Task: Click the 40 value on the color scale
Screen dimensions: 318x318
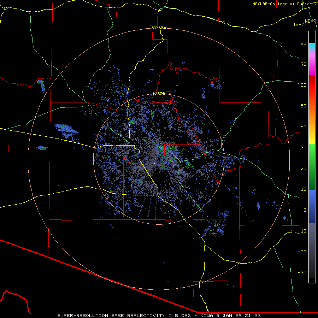Action: pyautogui.click(x=304, y=127)
